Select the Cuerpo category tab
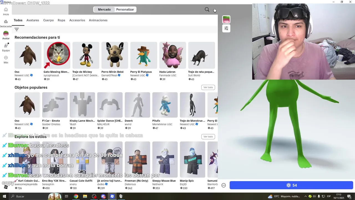 tap(49, 20)
